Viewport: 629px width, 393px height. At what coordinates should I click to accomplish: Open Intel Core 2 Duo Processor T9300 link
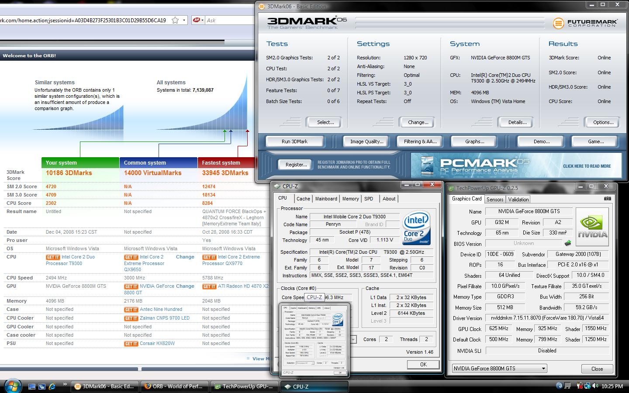pyautogui.click(x=71, y=260)
